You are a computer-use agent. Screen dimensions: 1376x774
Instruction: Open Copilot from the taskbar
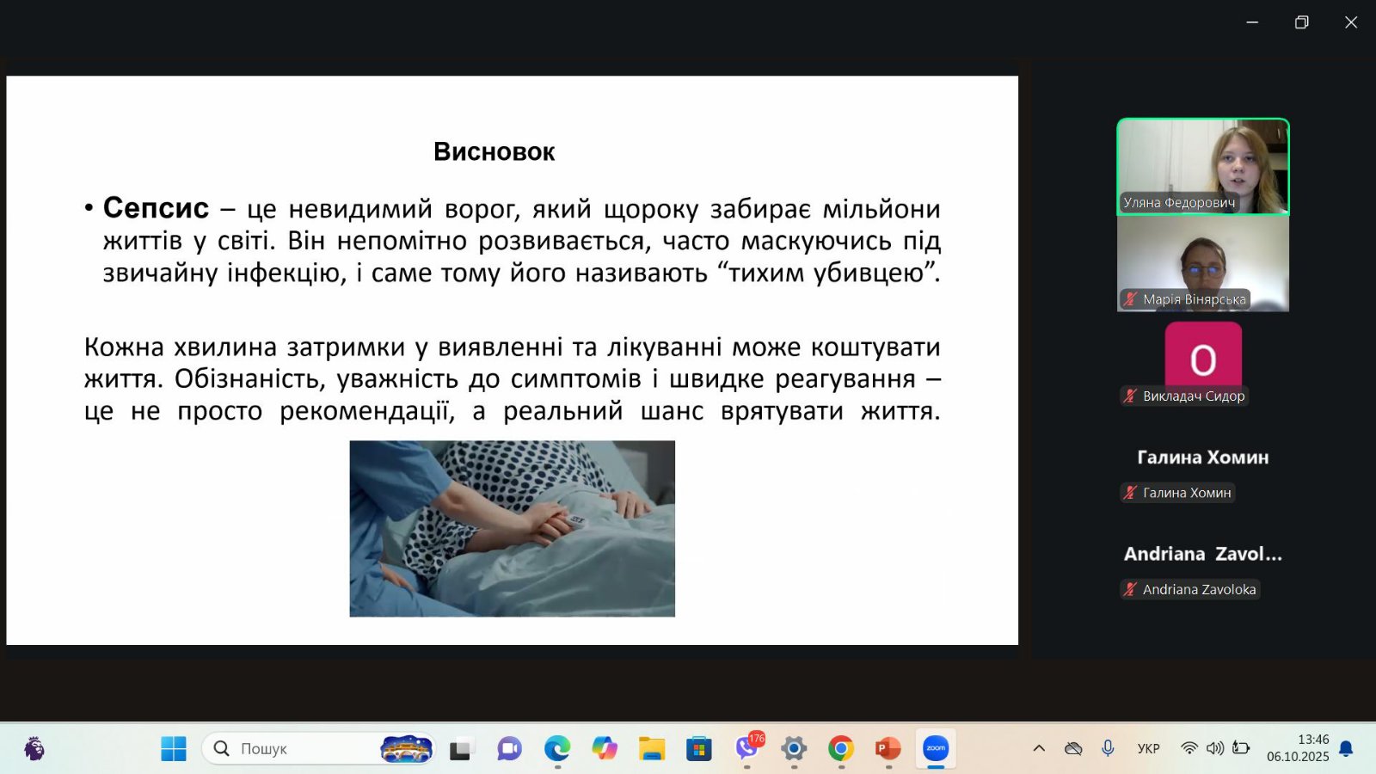click(x=605, y=748)
